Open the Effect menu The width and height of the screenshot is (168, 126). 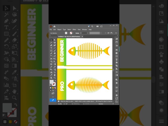pyautogui.click(x=74, y=30)
